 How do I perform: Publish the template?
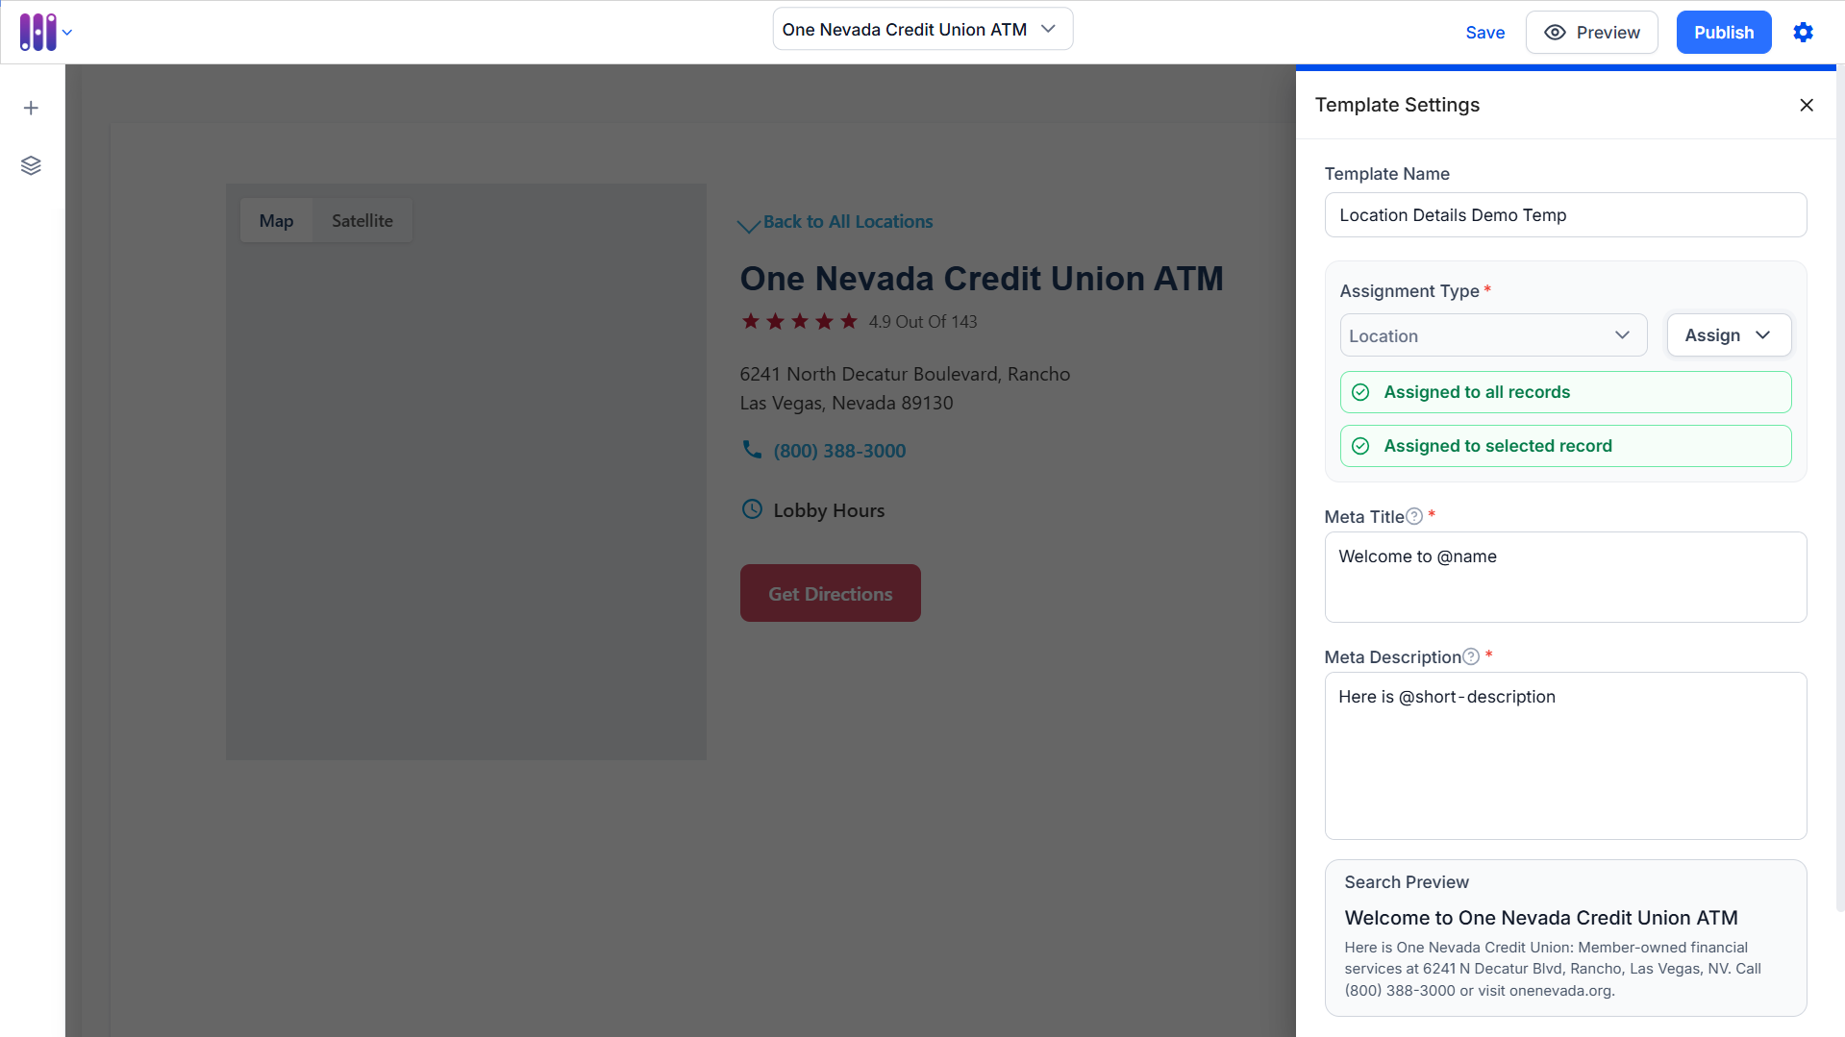[1724, 33]
